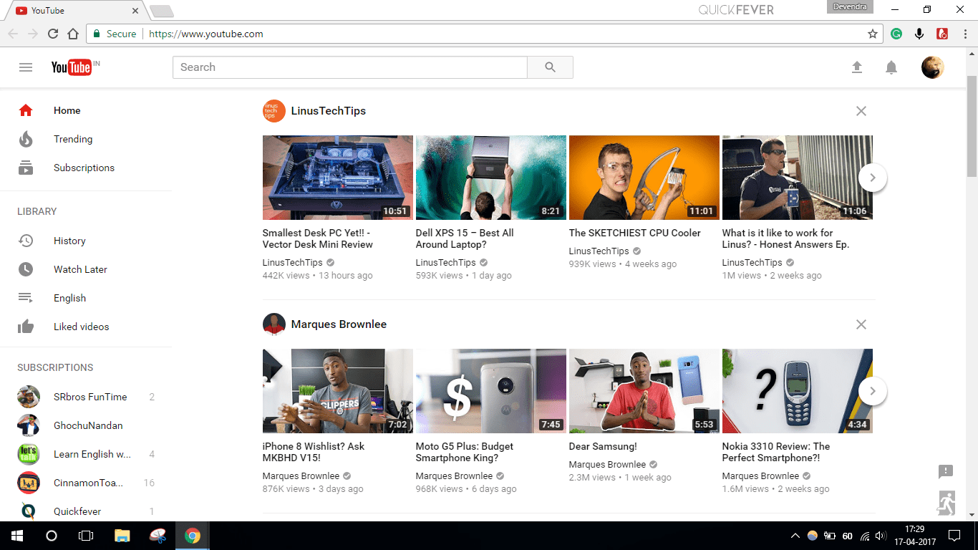Click the browser address bar URL
Image resolution: width=978 pixels, height=550 pixels.
pos(206,34)
